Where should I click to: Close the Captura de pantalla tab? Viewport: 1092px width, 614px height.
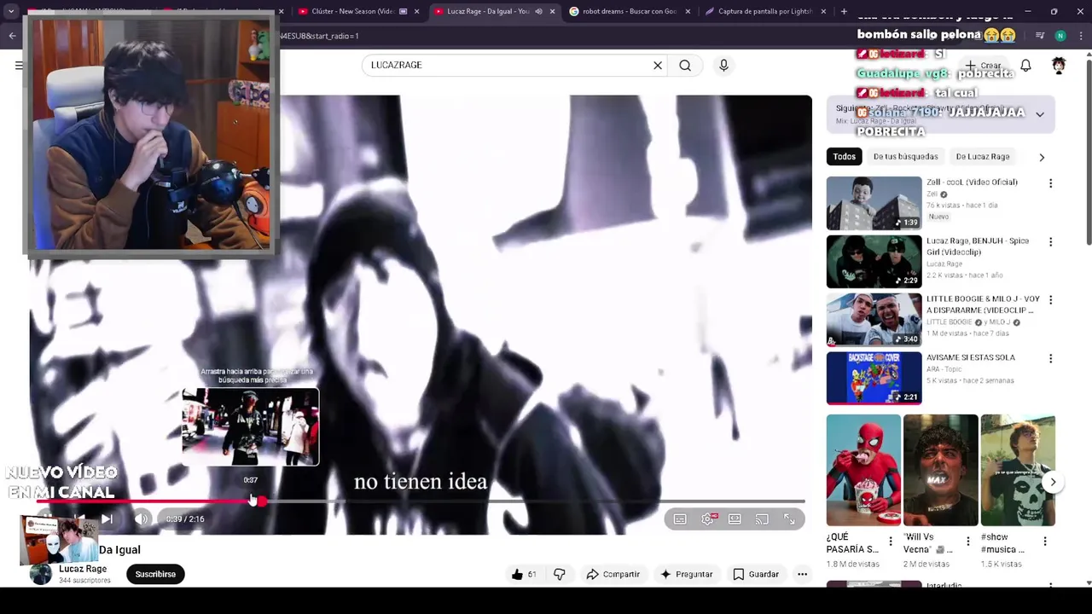click(x=823, y=11)
